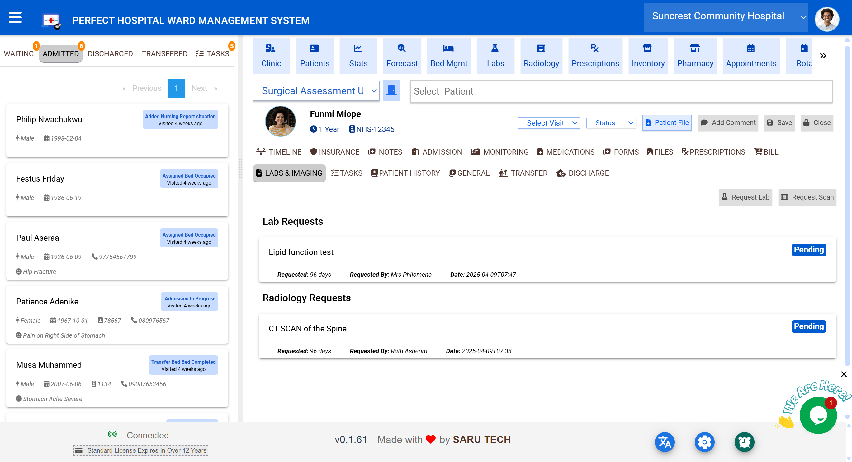The height and width of the screenshot is (462, 852).
Task: Open the FORMS tab
Action: coord(621,152)
